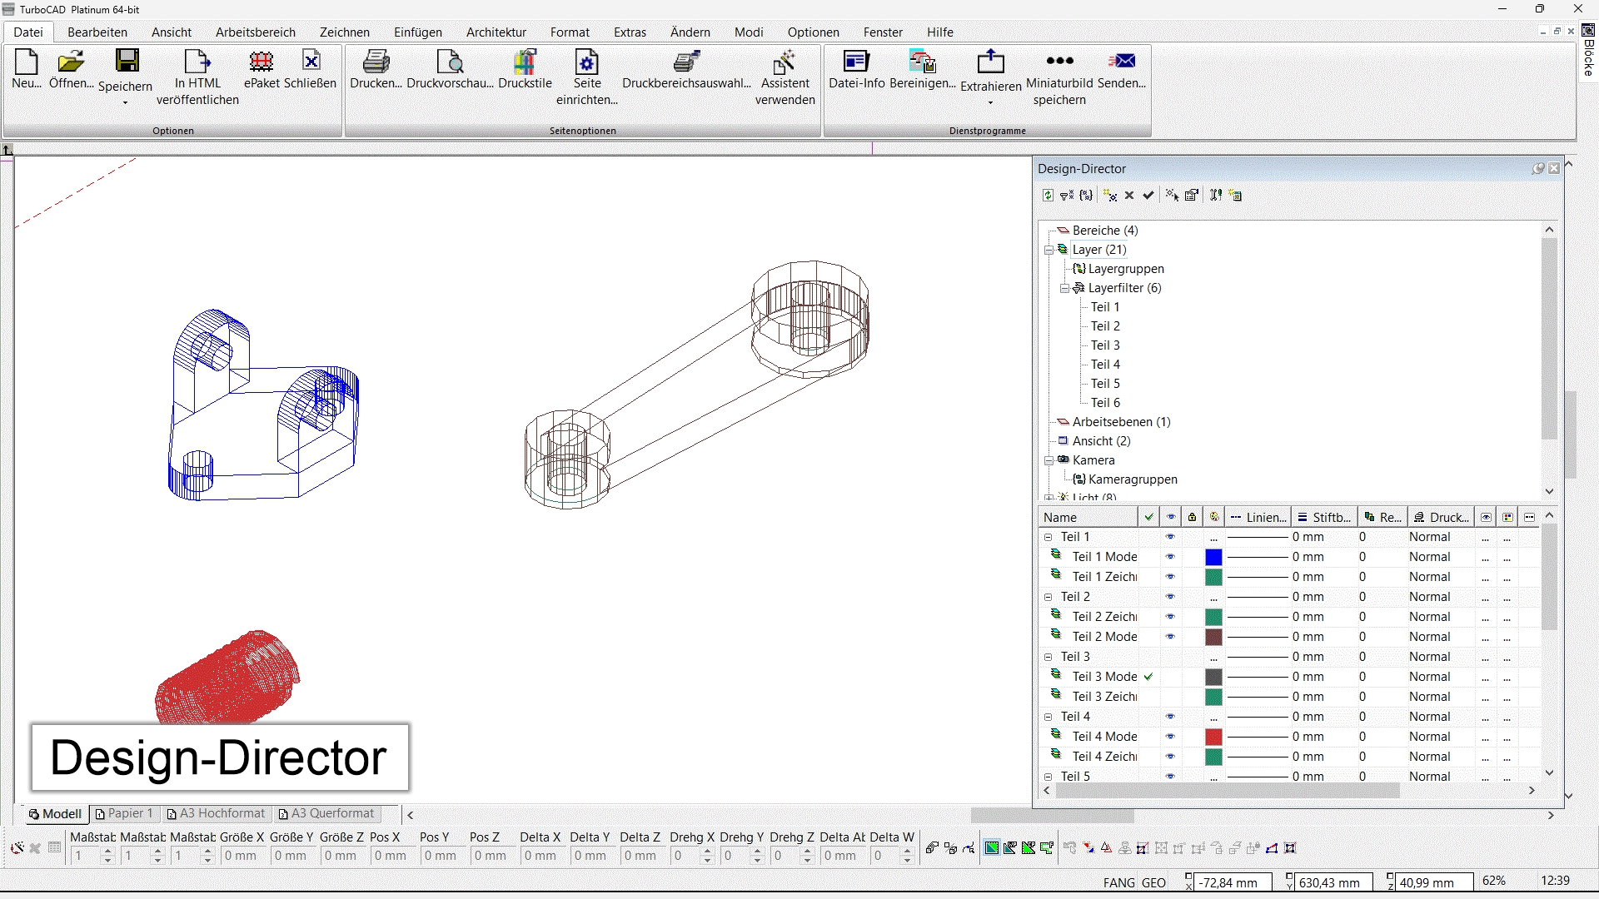Open a file with Öffnen icon
The image size is (1599, 899).
[71, 62]
